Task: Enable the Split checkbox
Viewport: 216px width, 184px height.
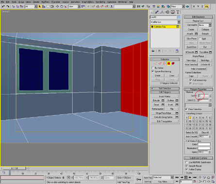Action: coord(200,39)
